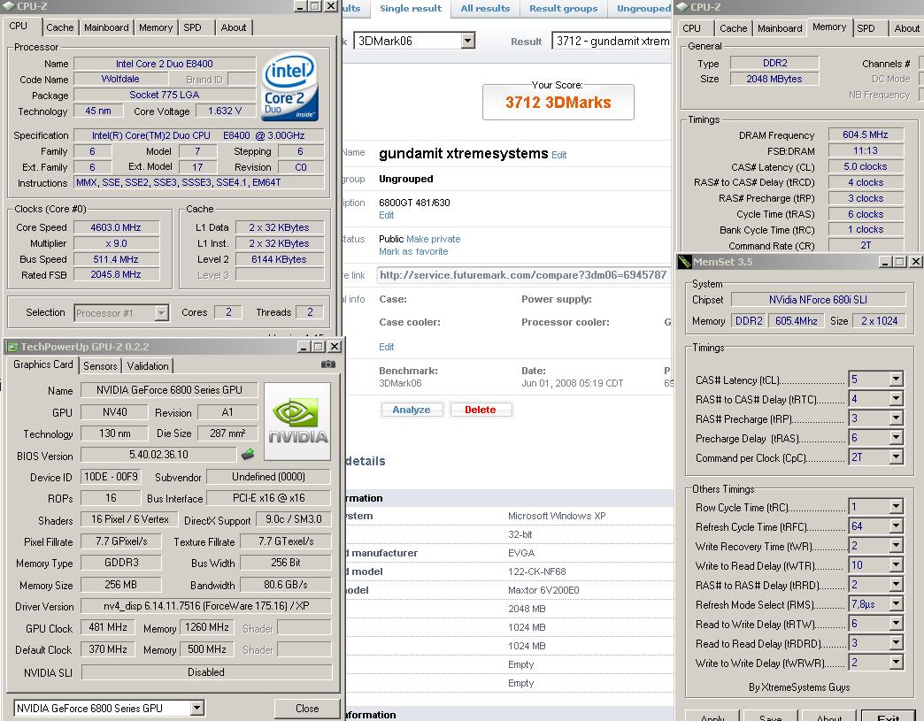The width and height of the screenshot is (924, 721).
Task: Click the NVIDIA SLI Disabled field
Action: pos(206,672)
